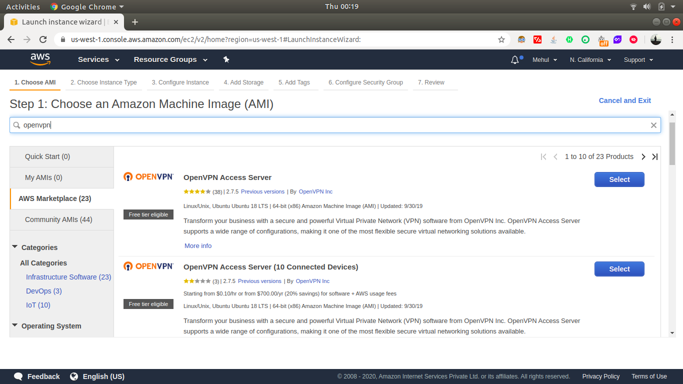
Task: Collapse the Operating System section
Action: [x=15, y=325]
